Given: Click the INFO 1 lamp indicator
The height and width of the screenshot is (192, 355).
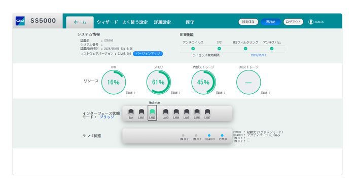Looking at the screenshot, I should [x=196, y=135].
